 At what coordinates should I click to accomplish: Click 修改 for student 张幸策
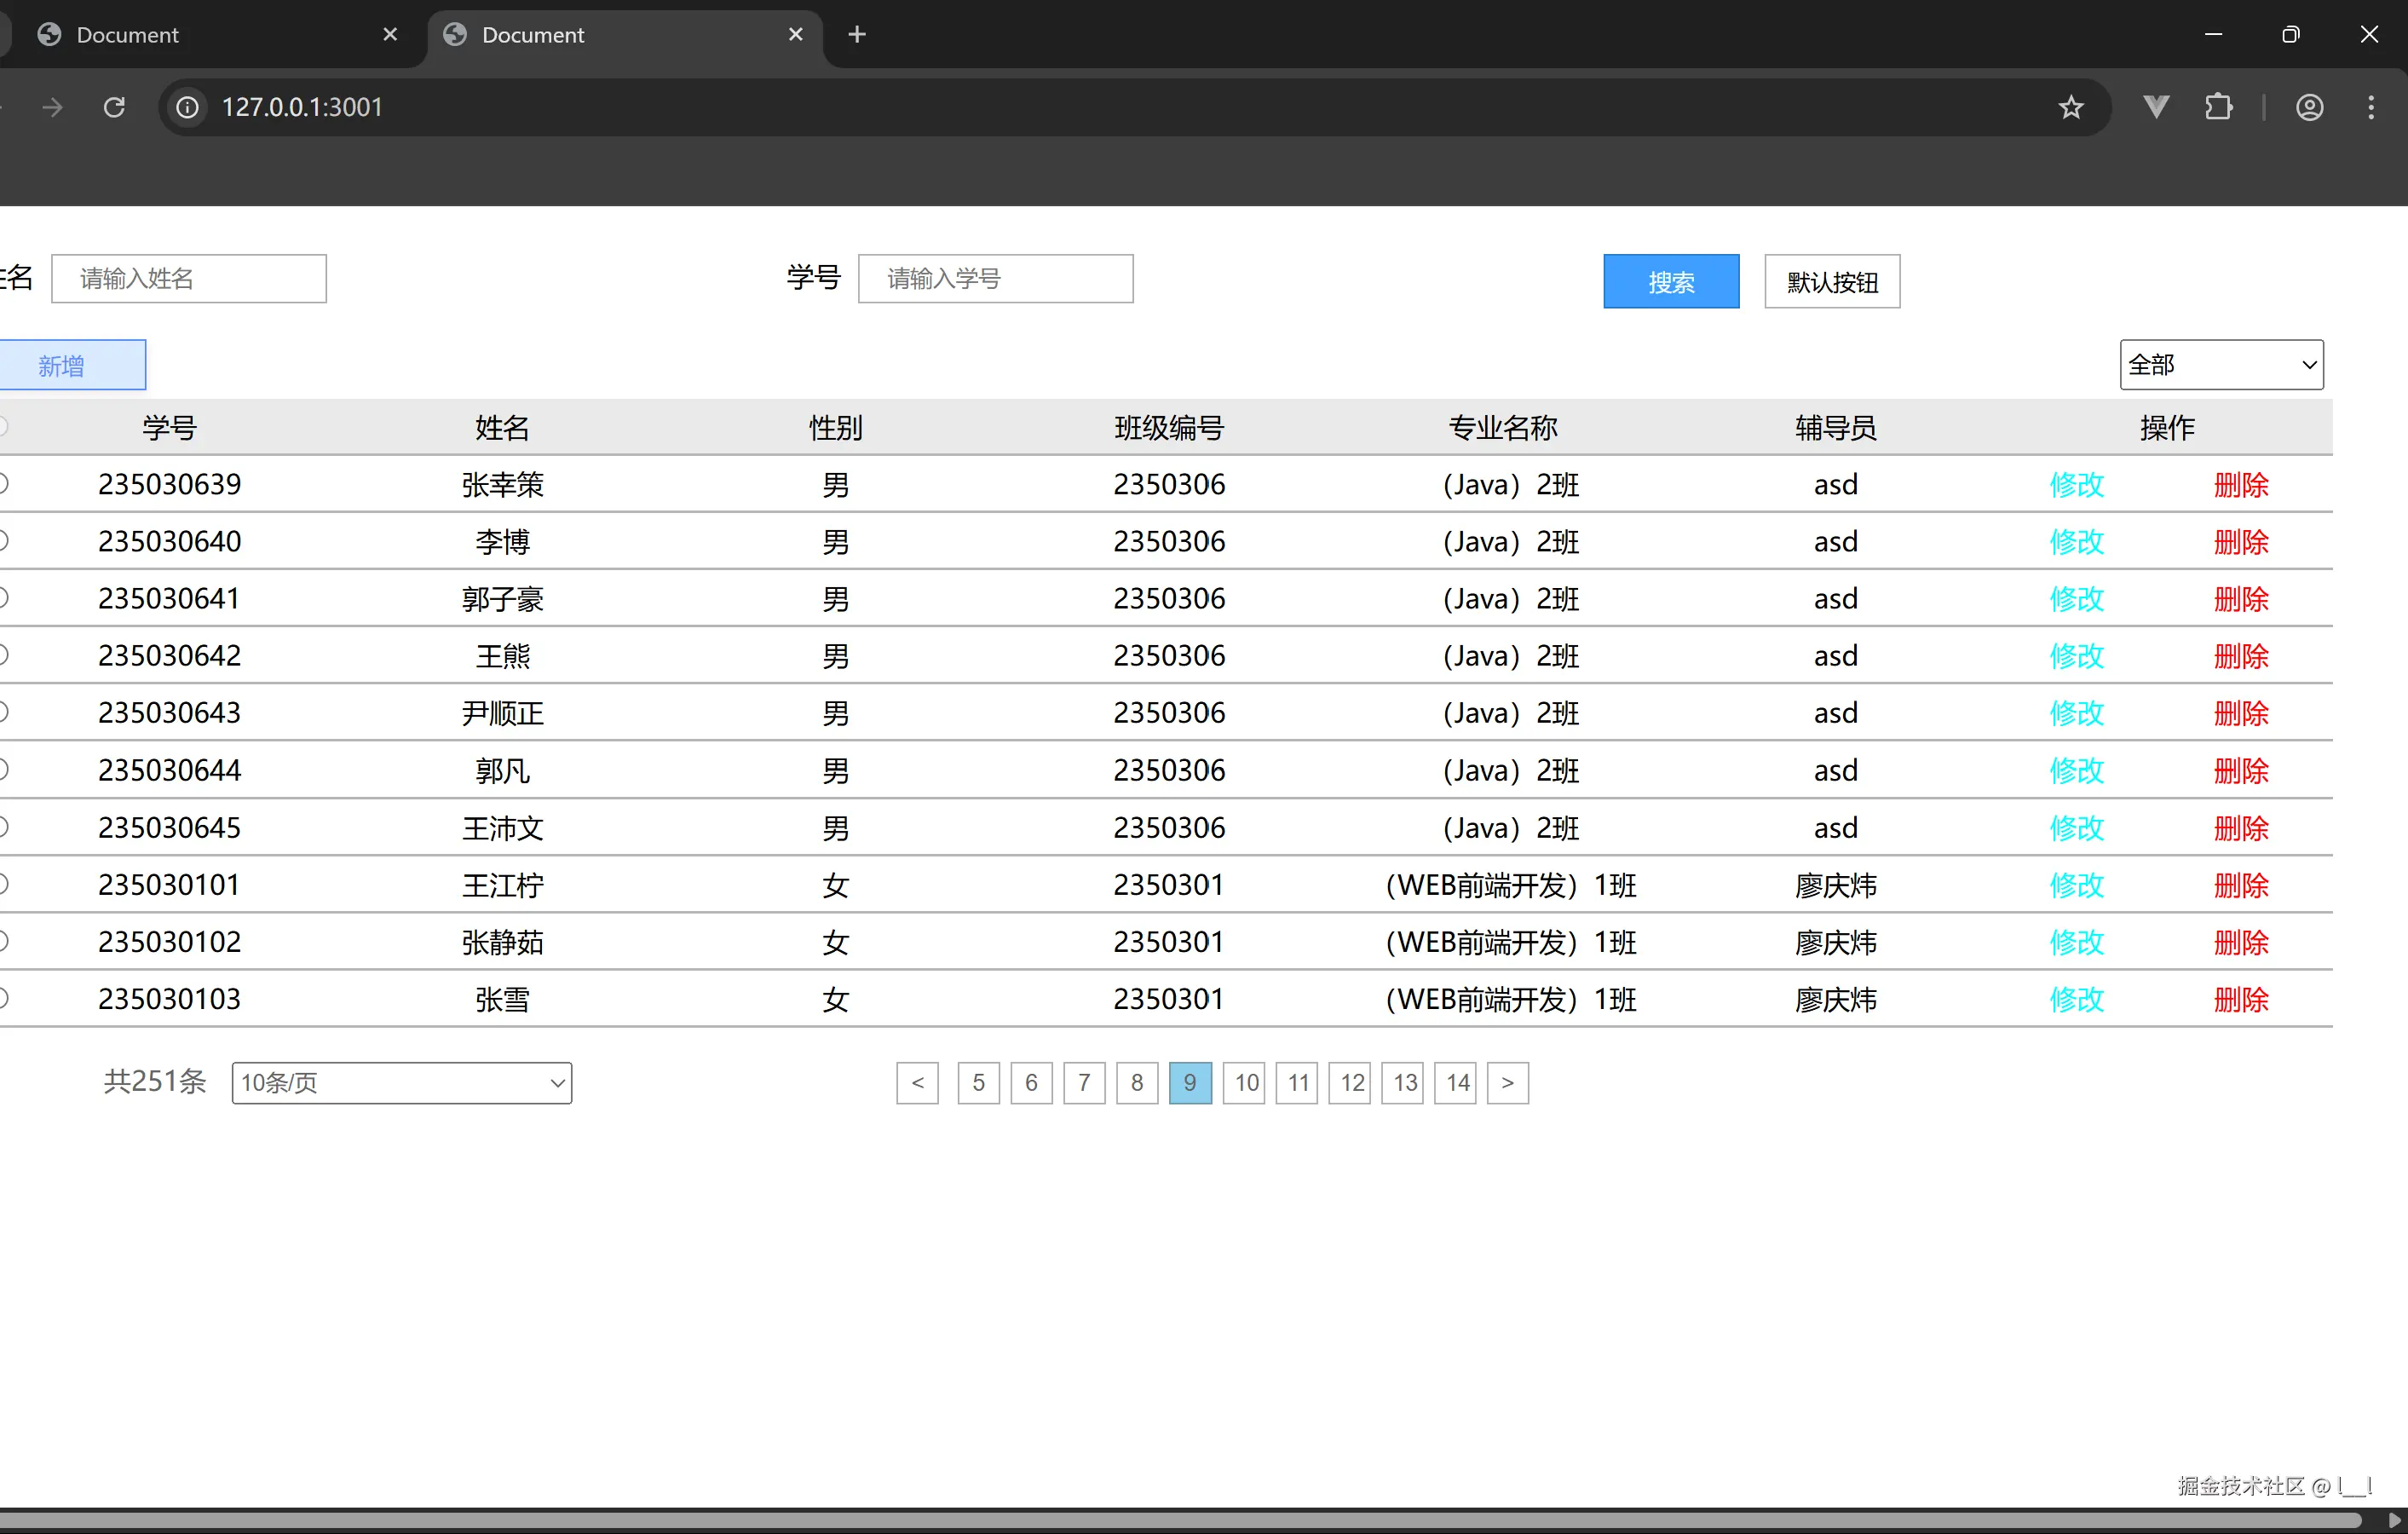pyautogui.click(x=2077, y=484)
